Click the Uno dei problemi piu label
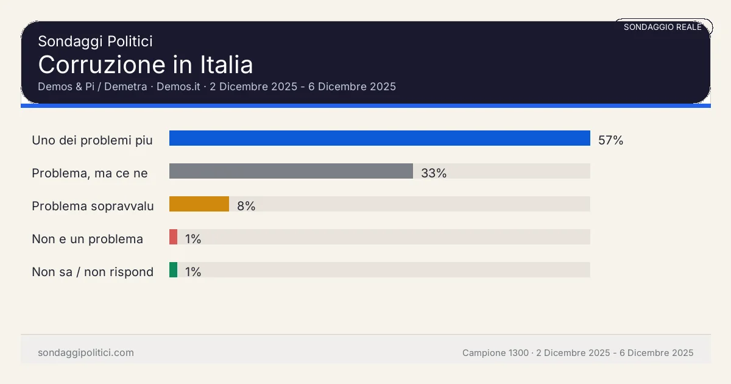This screenshot has height=384, width=731. [x=92, y=140]
